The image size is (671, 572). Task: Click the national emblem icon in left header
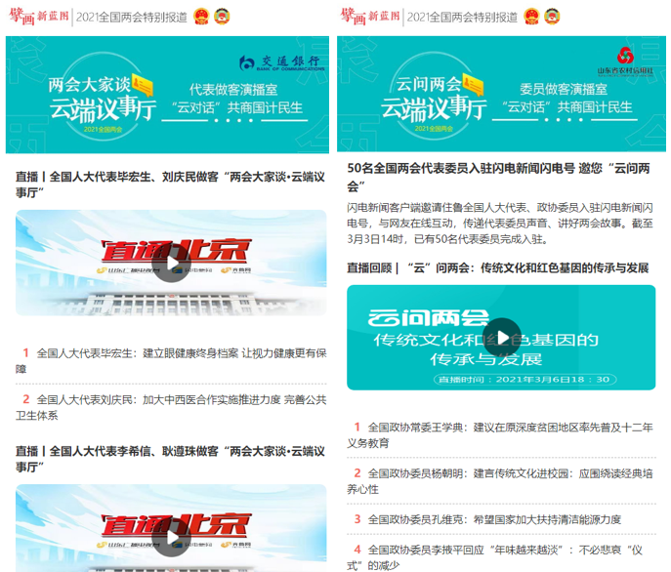pyautogui.click(x=201, y=17)
